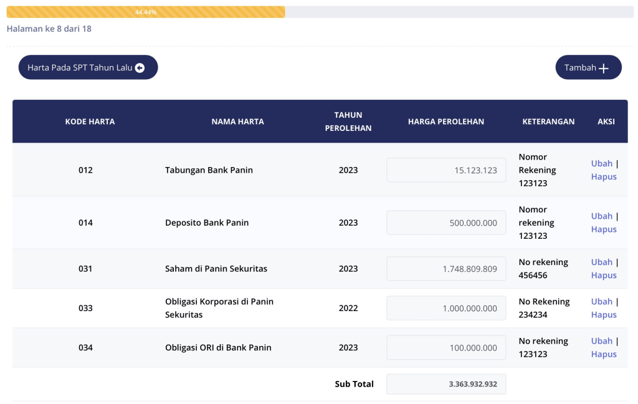Click the Harga Perolehan column header
This screenshot has width=638, height=404.
445,122
